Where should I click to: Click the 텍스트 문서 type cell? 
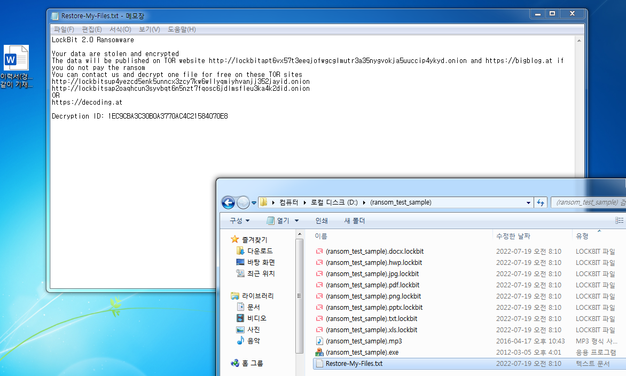[x=592, y=364]
